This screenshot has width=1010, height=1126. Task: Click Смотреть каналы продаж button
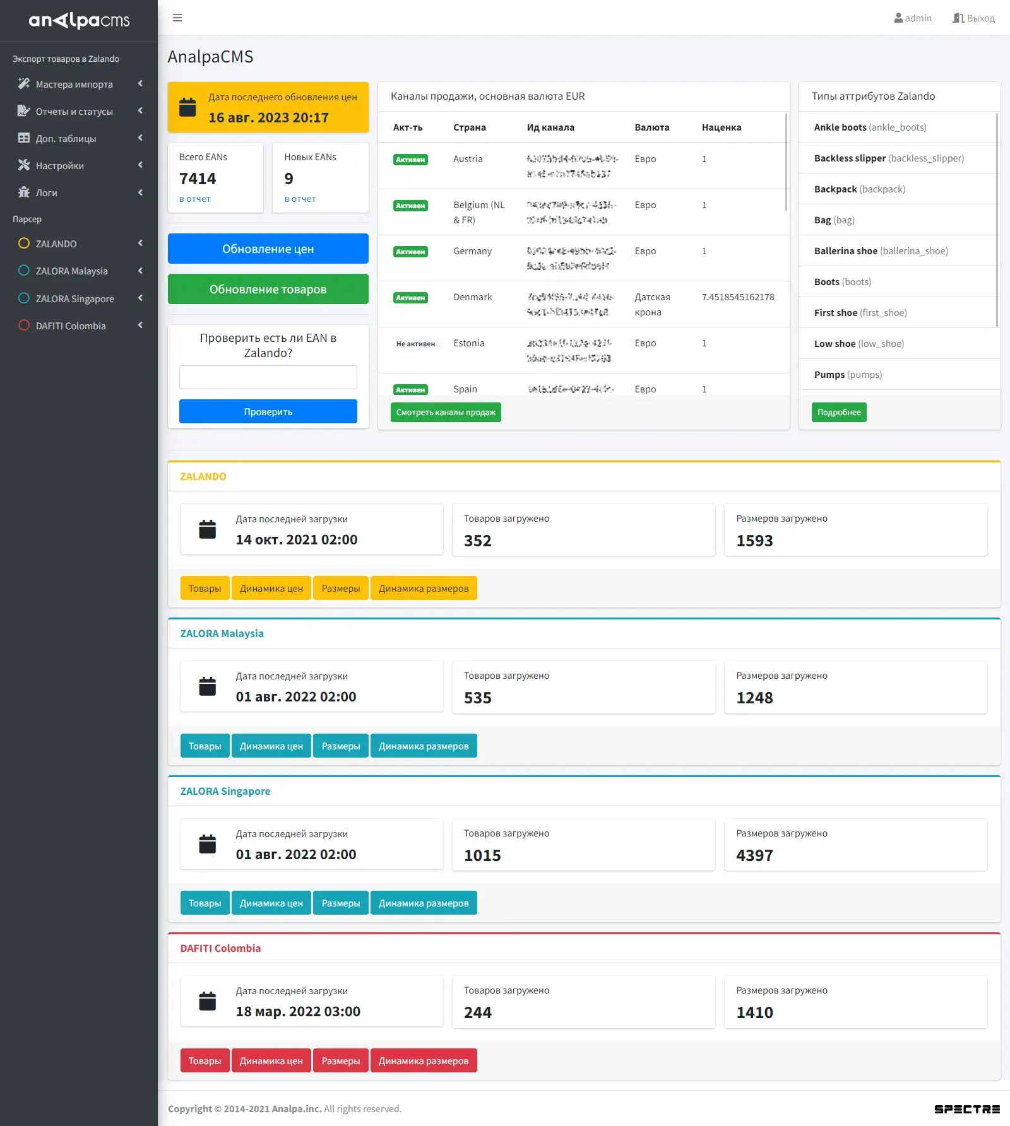pyautogui.click(x=446, y=412)
